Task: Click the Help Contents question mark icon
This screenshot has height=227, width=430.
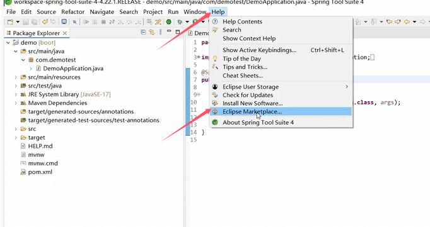Action: pos(215,21)
